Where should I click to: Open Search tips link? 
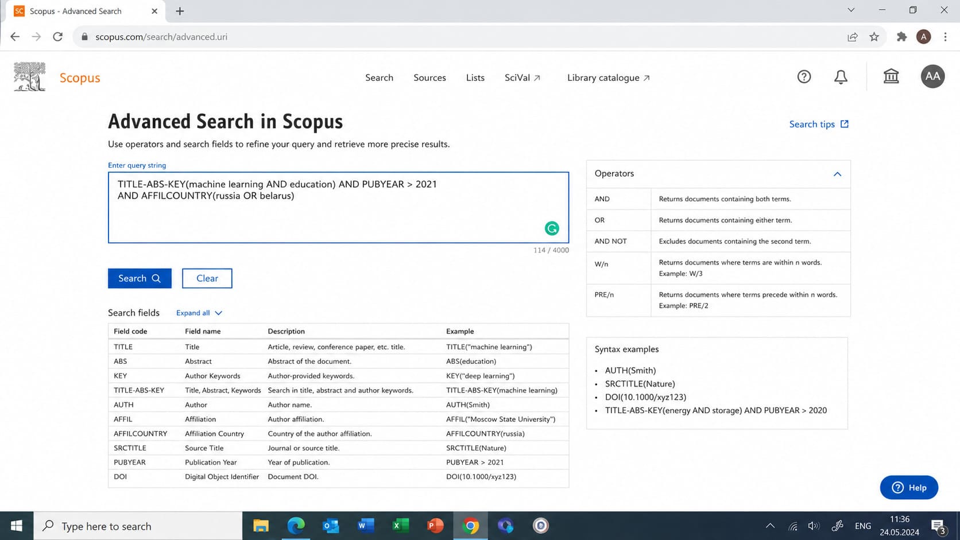point(819,124)
